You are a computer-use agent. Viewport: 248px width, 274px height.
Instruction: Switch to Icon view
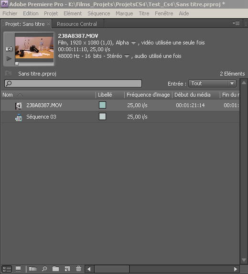coord(18,269)
